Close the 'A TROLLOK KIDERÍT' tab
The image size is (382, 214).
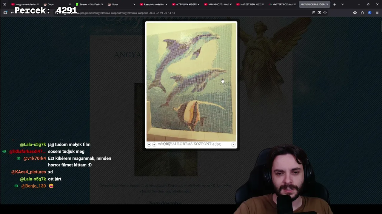click(x=199, y=4)
